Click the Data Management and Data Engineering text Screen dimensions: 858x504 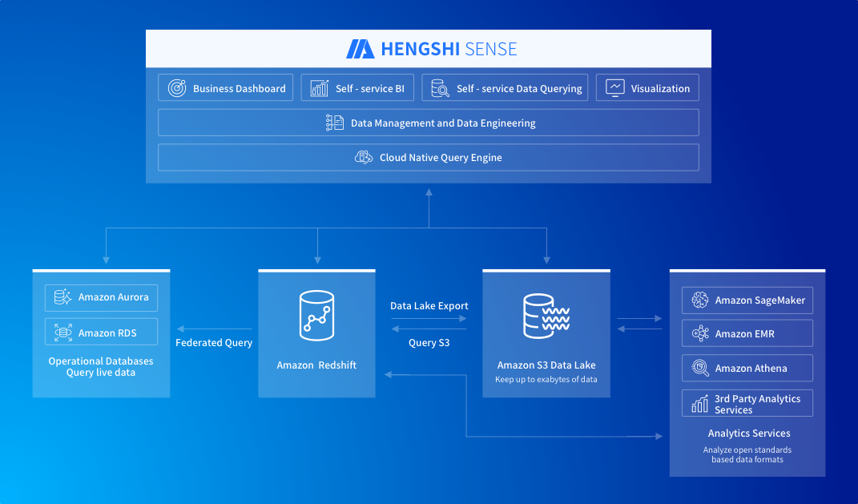[x=443, y=123]
